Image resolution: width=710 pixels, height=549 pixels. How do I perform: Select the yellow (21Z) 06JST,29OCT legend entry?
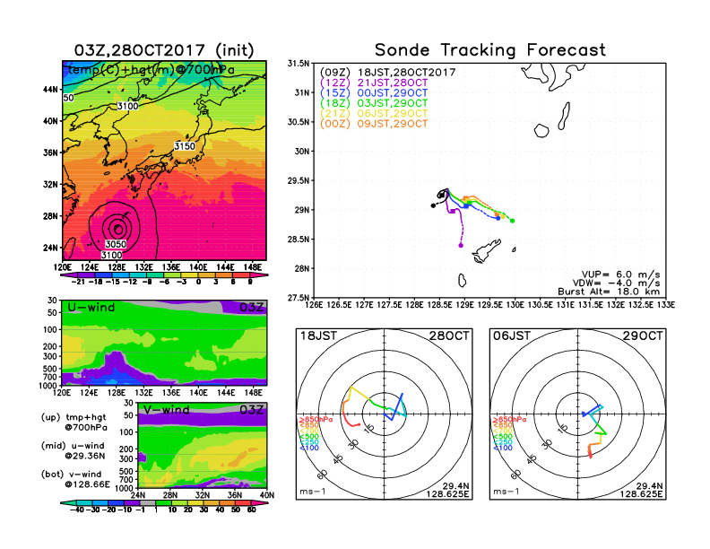[x=374, y=113]
